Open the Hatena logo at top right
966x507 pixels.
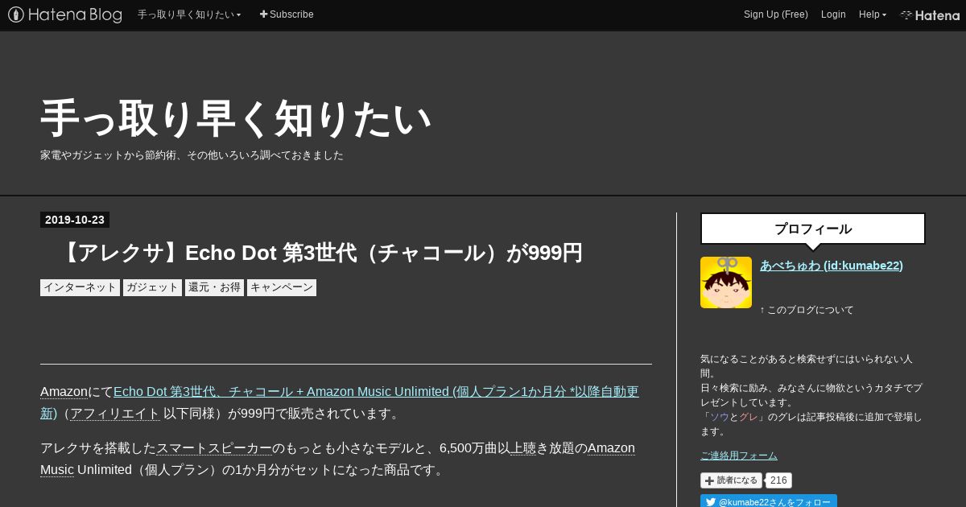[x=930, y=14]
